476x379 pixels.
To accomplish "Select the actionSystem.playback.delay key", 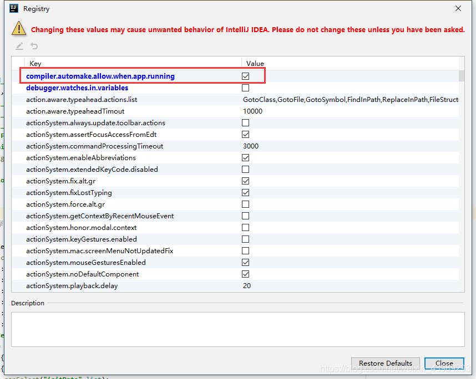I will pyautogui.click(x=72, y=285).
